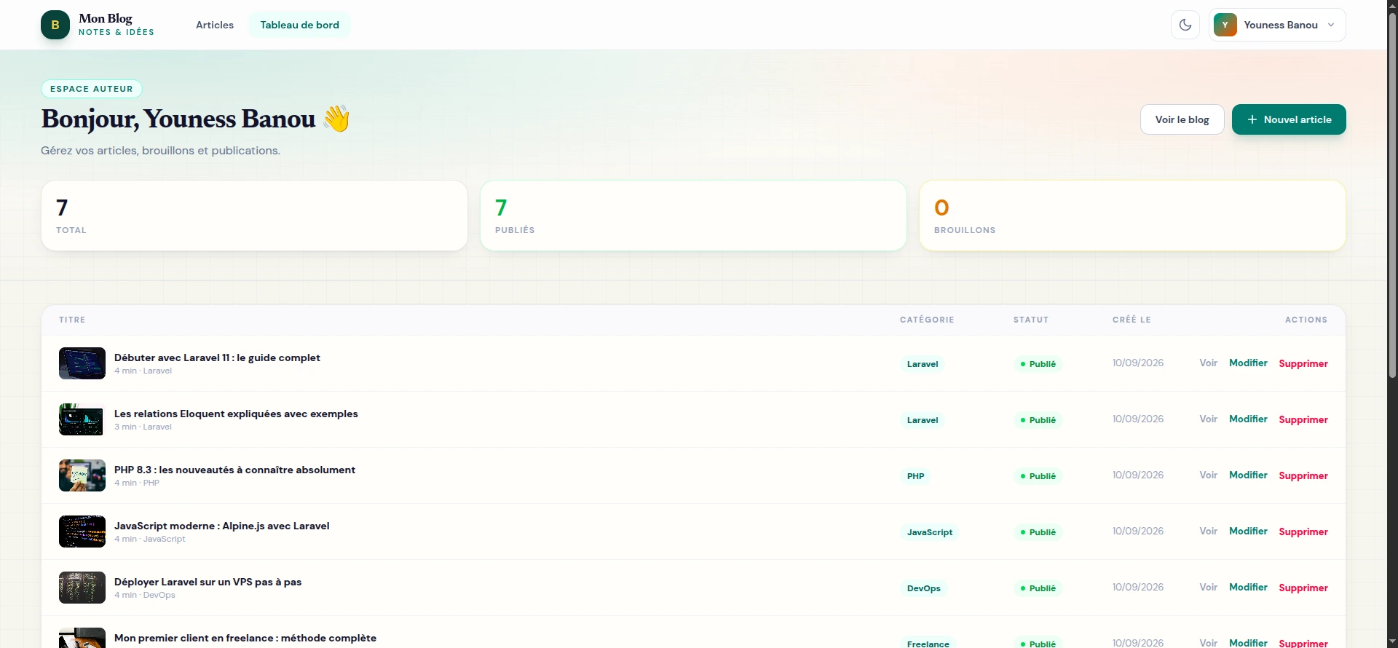1398x648 pixels.
Task: Click the Mon Blog logo badge
Action: click(x=55, y=25)
